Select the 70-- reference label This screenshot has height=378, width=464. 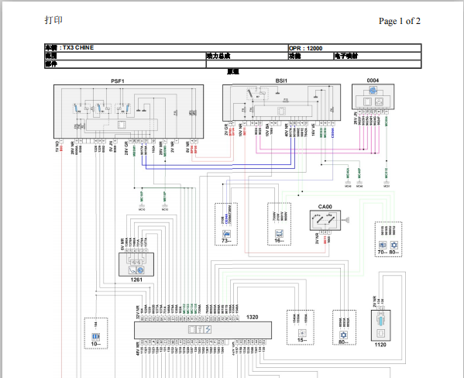[x=383, y=253]
